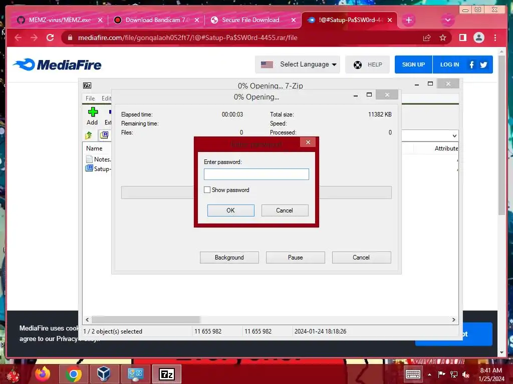The image size is (513, 384).
Task: Click 7-Zip horizontal scrollbar right arrow
Action: (454, 319)
